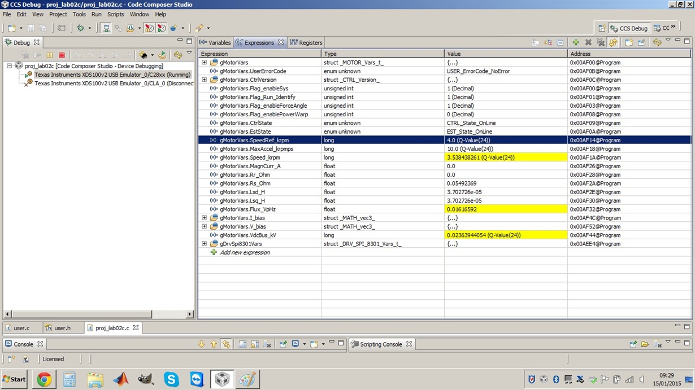Image resolution: width=695 pixels, height=390 pixels.
Task: Toggle polite real-time mode green clock icon
Action: tap(162, 28)
